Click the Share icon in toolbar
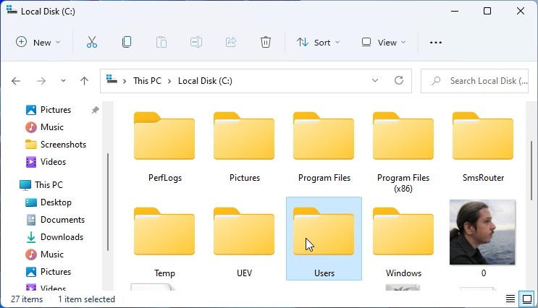This screenshot has width=538, height=308. (231, 42)
